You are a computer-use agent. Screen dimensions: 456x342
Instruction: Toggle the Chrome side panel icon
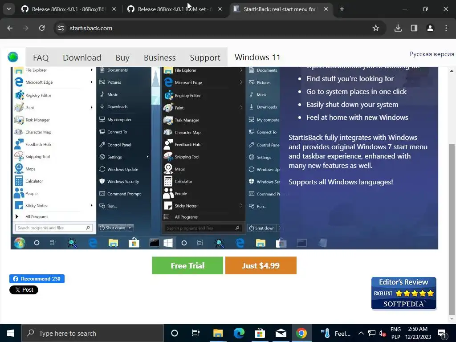[x=414, y=28]
